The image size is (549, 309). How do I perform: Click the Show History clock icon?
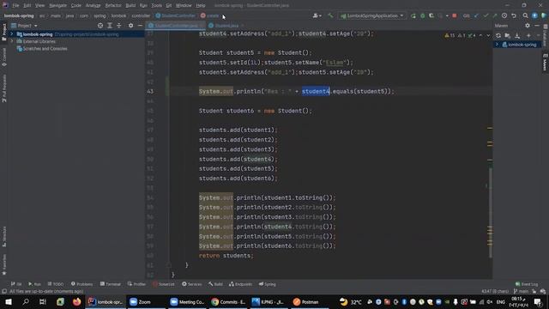click(504, 15)
